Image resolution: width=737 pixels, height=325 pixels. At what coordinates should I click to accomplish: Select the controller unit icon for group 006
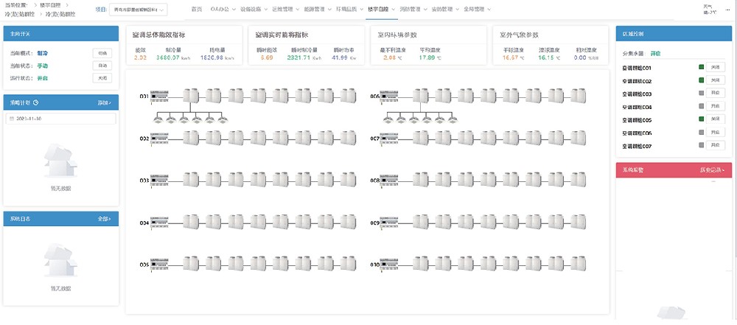pyautogui.click(x=391, y=96)
